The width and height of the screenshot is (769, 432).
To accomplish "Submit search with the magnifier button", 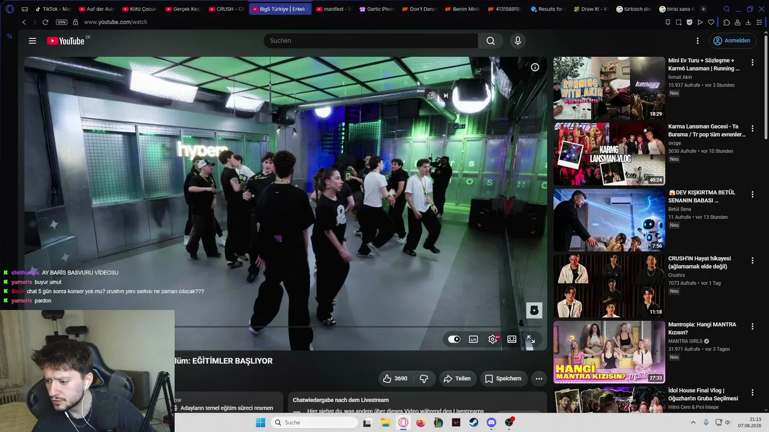I will pos(491,41).
